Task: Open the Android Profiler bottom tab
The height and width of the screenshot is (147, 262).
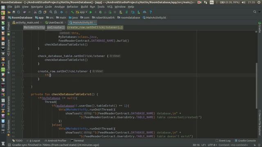Action: [56, 140]
